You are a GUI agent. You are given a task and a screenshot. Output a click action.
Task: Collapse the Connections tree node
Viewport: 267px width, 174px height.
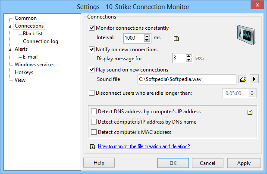click(x=10, y=26)
